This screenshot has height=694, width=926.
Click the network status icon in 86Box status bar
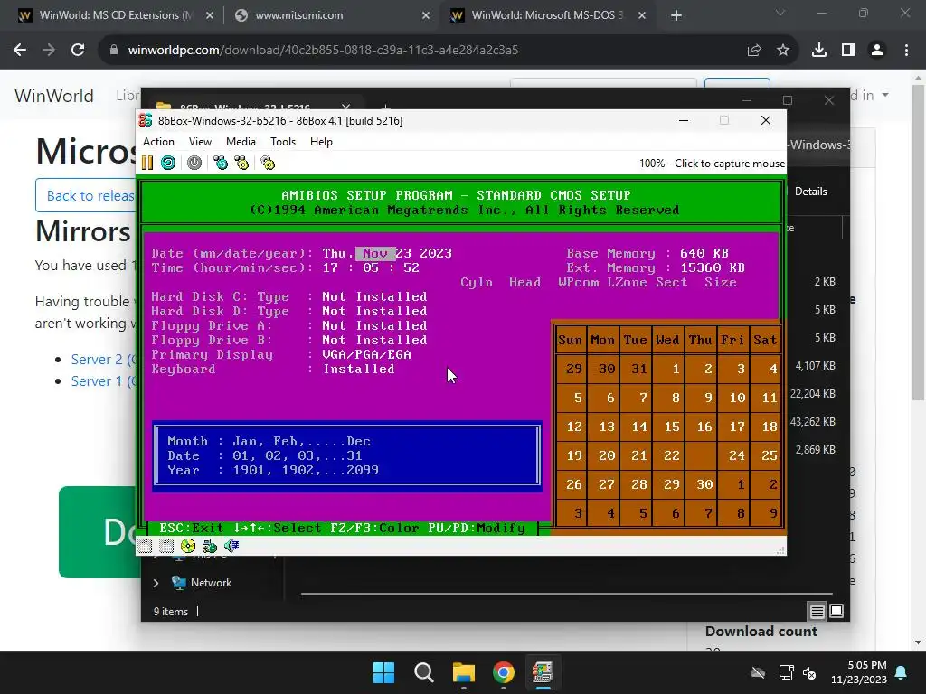(210, 546)
